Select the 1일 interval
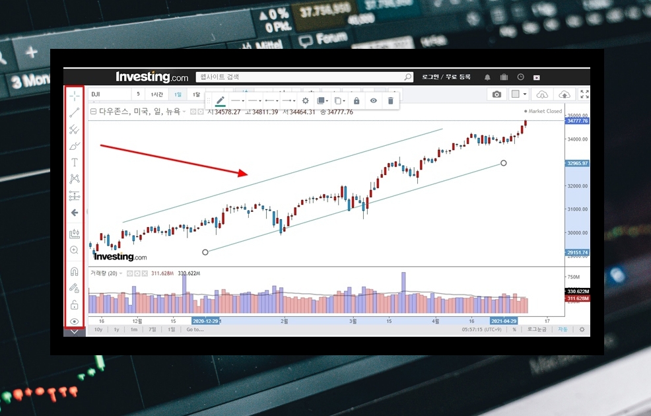The width and height of the screenshot is (651, 416). 178,94
